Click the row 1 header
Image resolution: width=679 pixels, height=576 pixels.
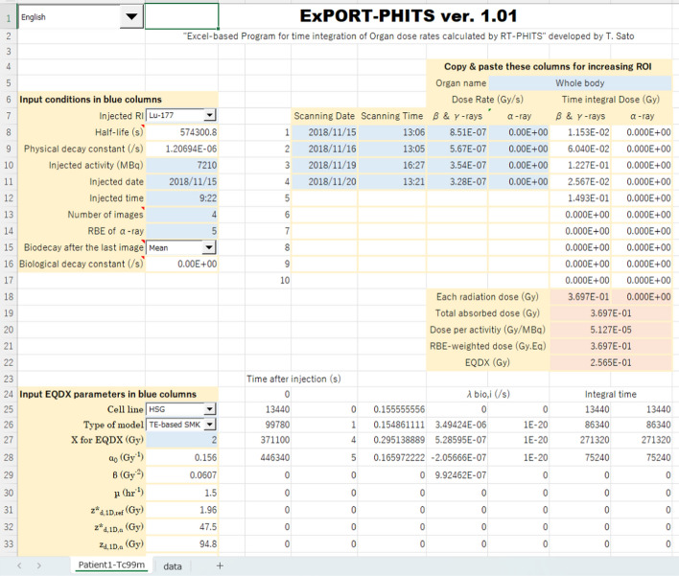point(9,16)
